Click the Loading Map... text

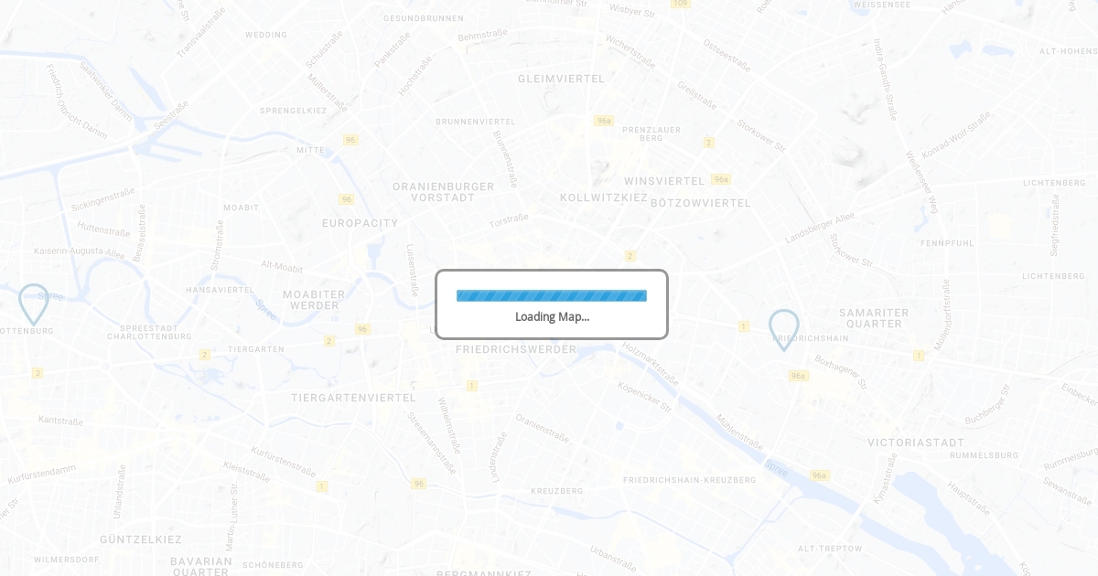(x=552, y=316)
